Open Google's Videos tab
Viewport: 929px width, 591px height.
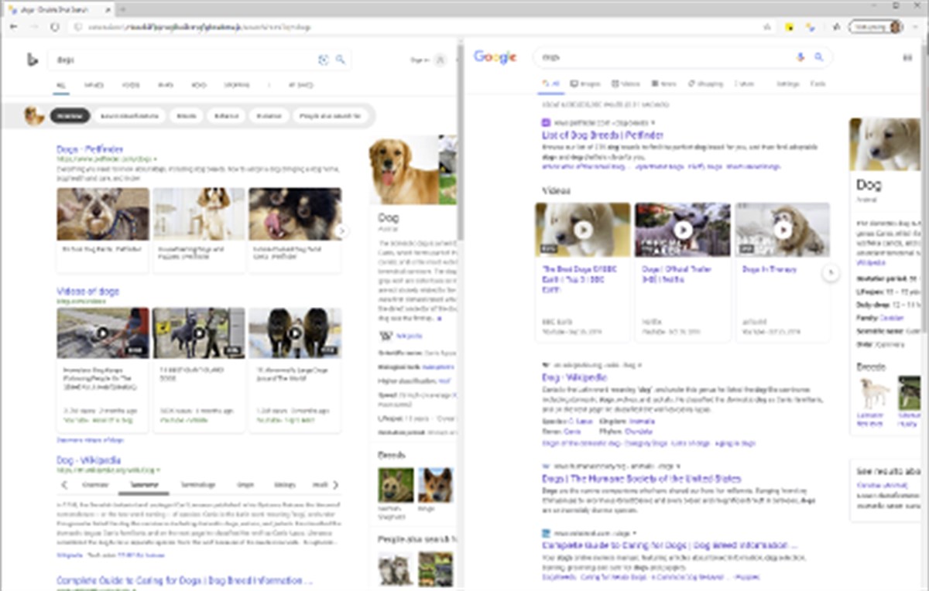[x=626, y=84]
